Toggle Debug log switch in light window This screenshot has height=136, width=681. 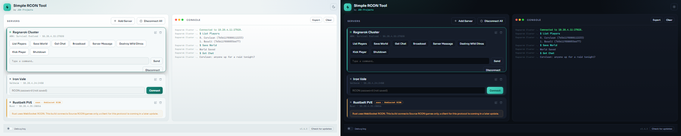(9, 128)
